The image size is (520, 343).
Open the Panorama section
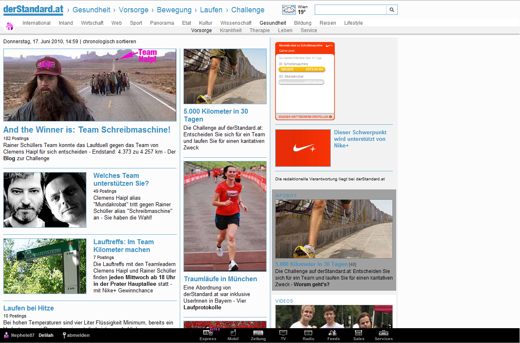tap(162, 23)
